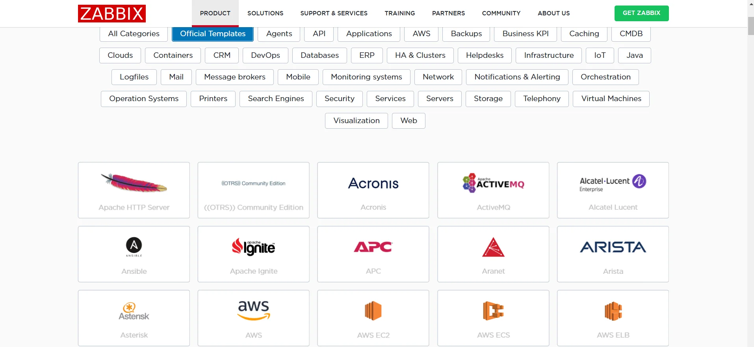Image resolution: width=754 pixels, height=347 pixels.
Task: Select the ERP category
Action: 367,55
